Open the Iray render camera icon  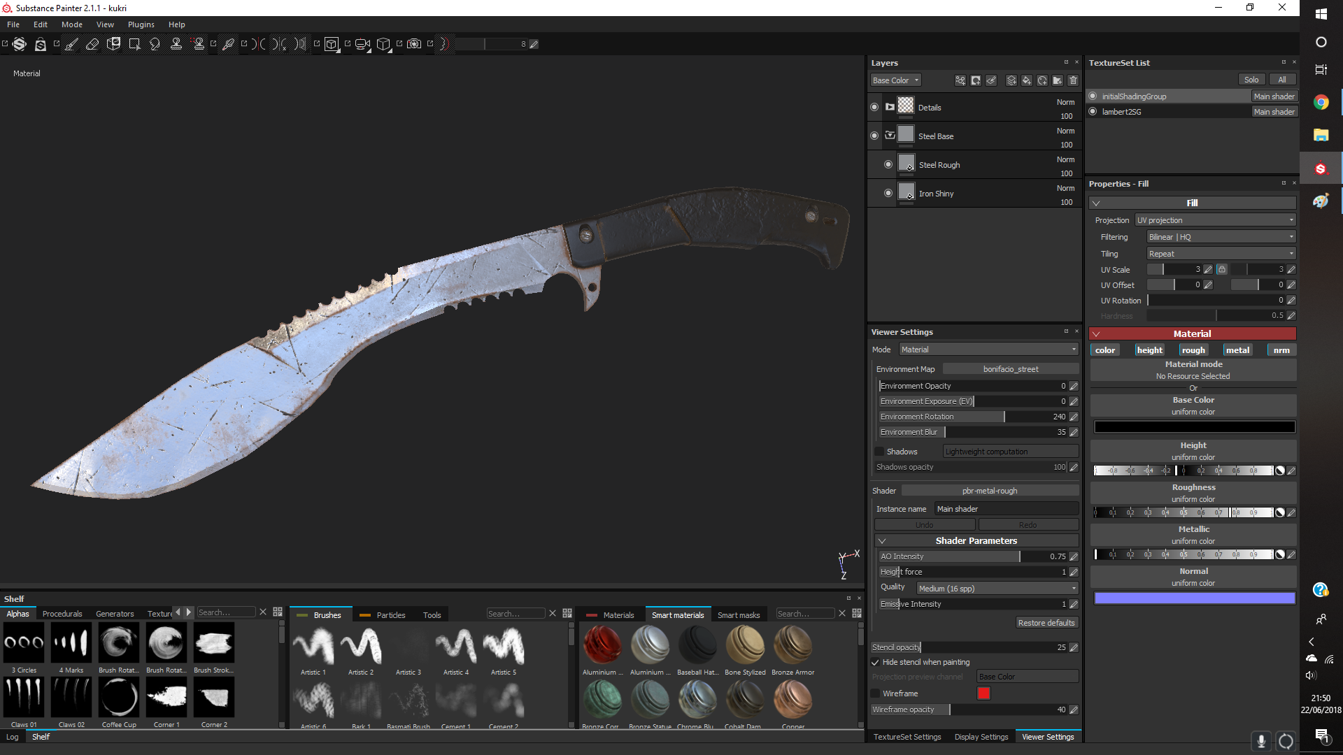pos(414,44)
